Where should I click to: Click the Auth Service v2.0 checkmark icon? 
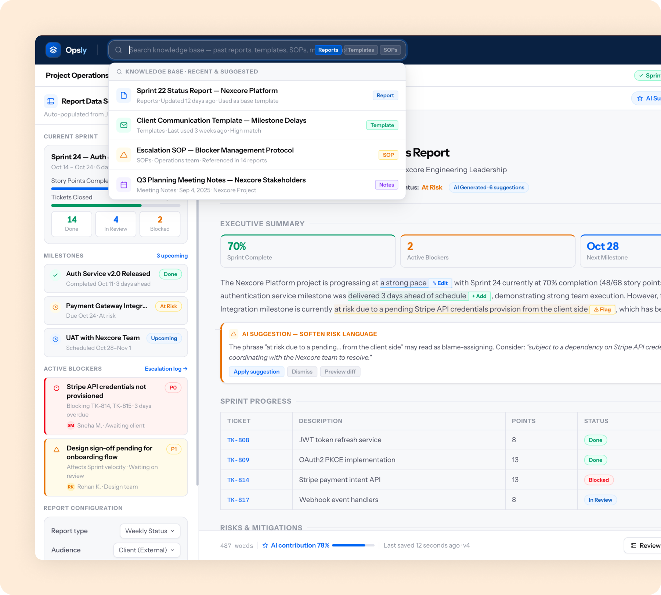point(55,275)
